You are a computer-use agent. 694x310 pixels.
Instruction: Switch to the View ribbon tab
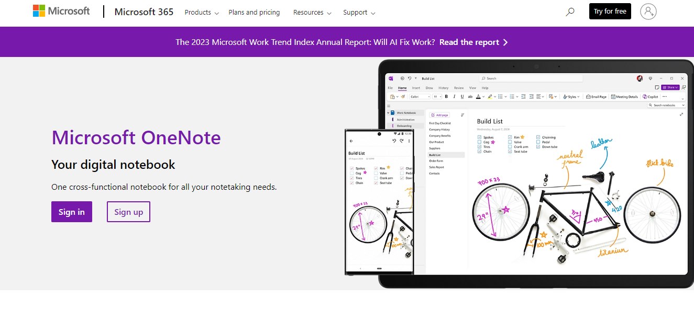point(472,88)
